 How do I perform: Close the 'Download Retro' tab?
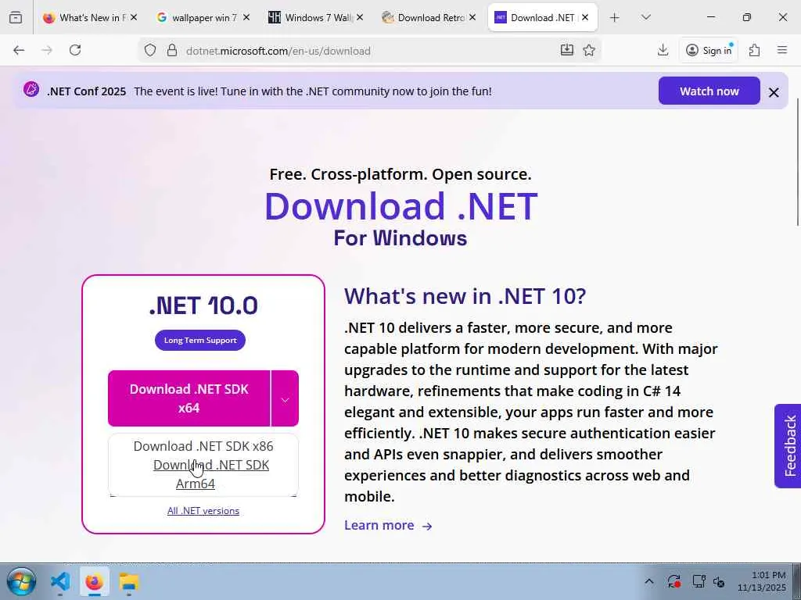472,17
